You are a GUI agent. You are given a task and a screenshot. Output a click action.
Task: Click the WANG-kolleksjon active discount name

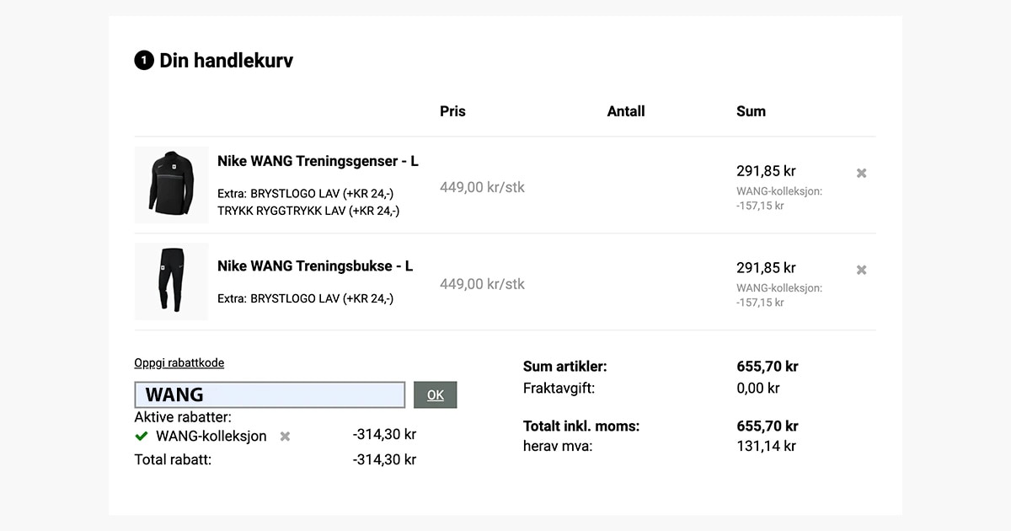[x=211, y=437]
